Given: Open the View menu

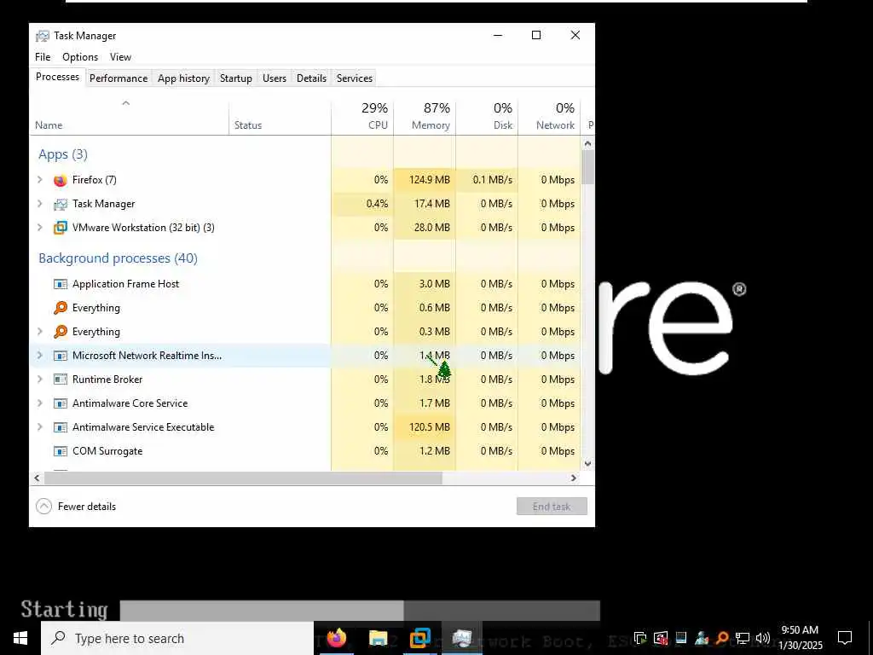Looking at the screenshot, I should click(120, 57).
